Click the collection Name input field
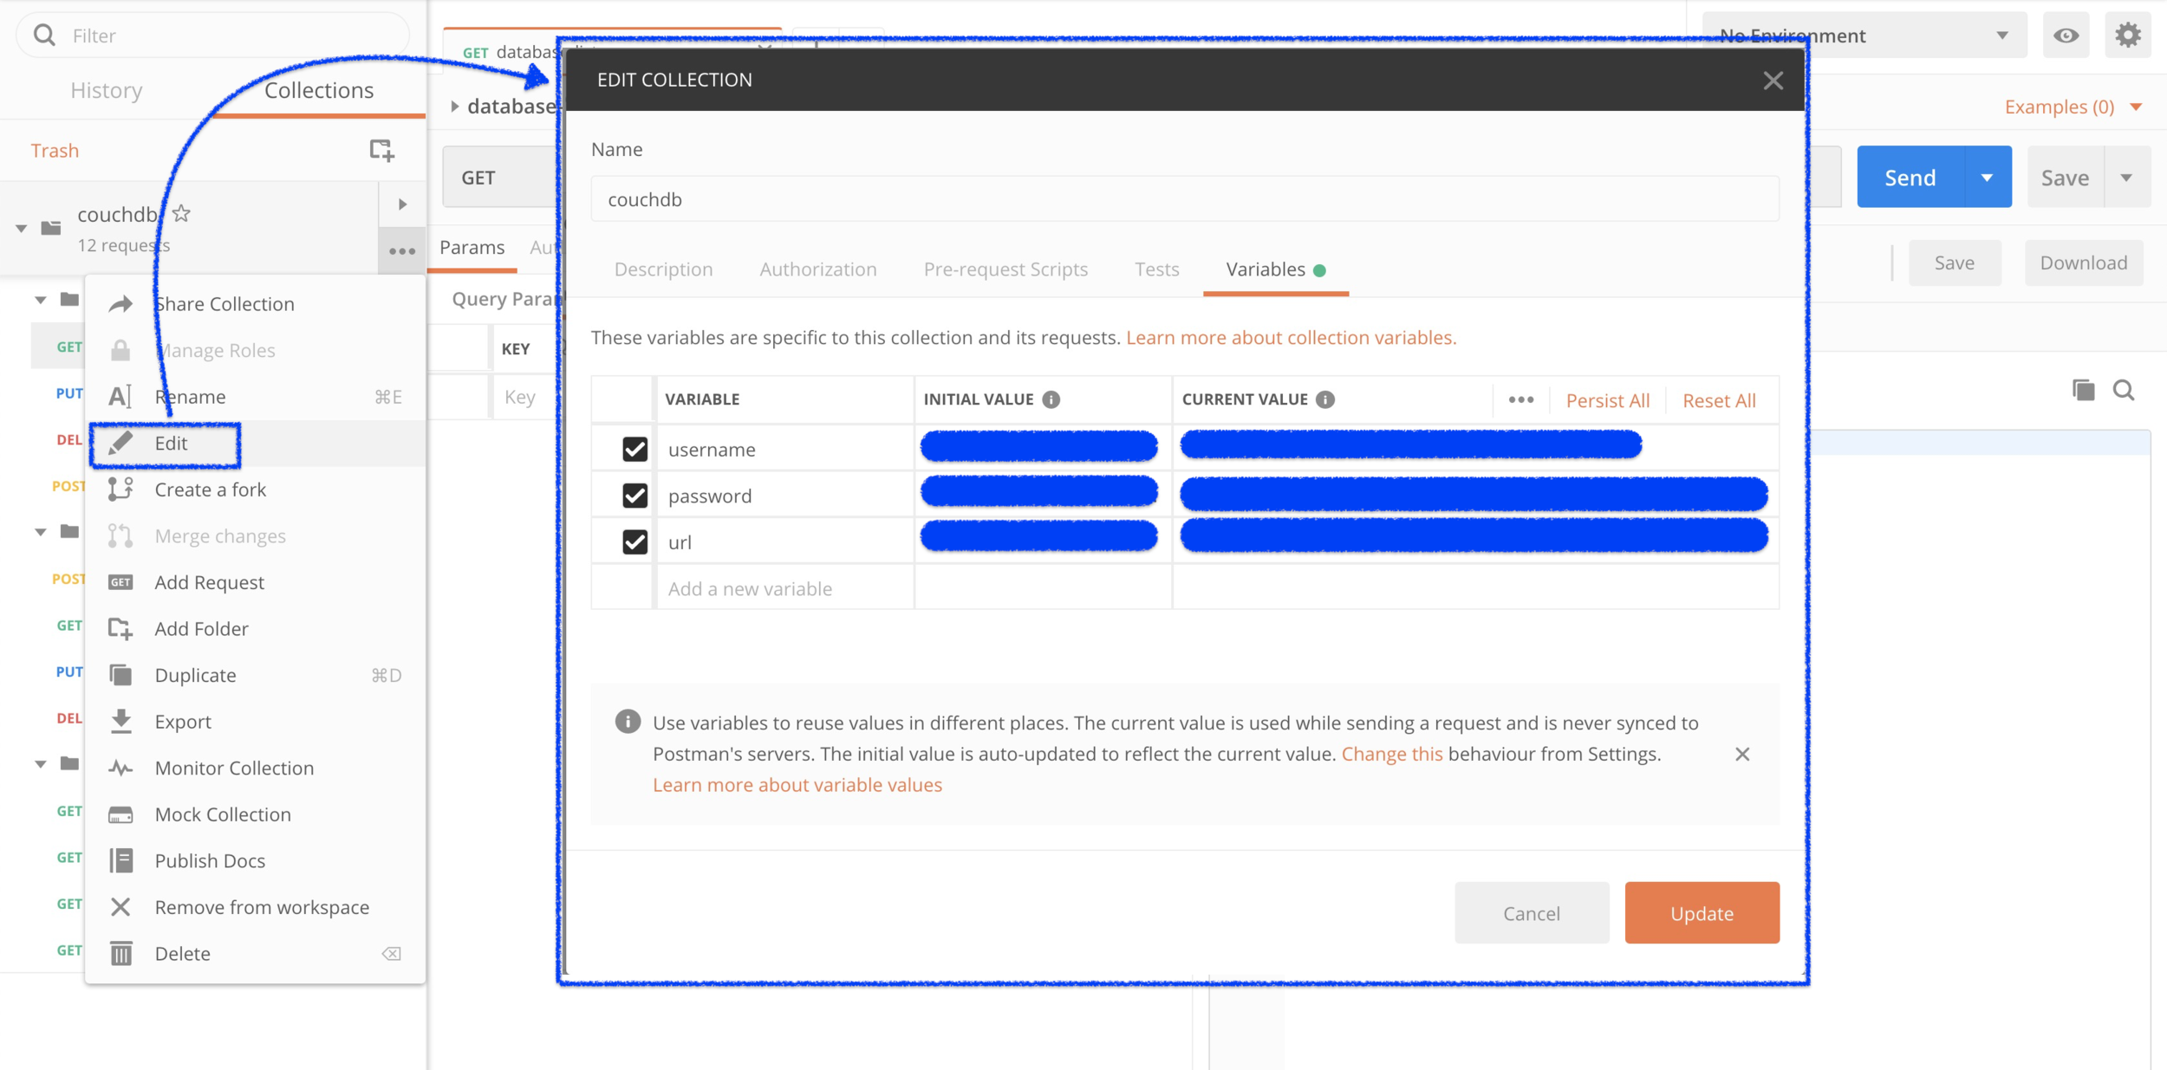 tap(1183, 199)
